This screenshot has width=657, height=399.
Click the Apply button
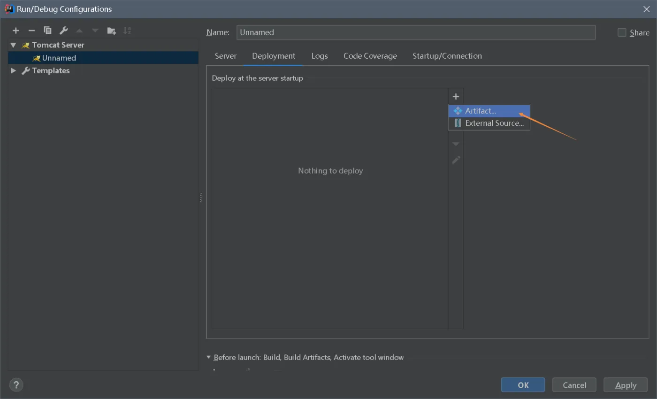pyautogui.click(x=626, y=385)
